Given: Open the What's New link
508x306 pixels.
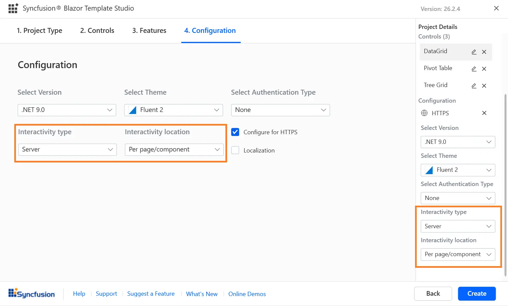Looking at the screenshot, I should pyautogui.click(x=202, y=294).
